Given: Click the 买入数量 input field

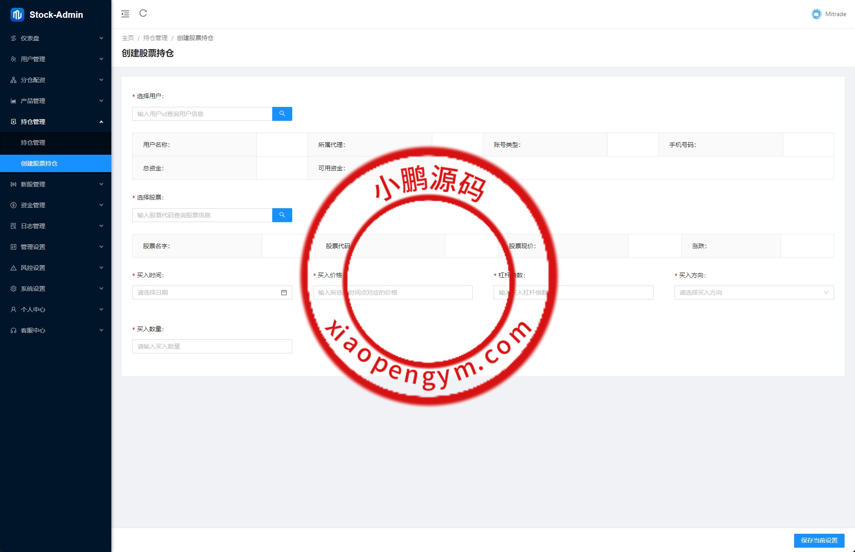Looking at the screenshot, I should 212,346.
